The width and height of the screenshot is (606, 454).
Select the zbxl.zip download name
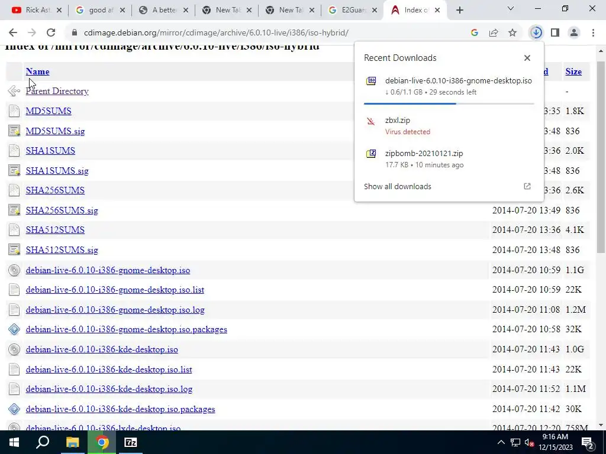click(x=397, y=120)
